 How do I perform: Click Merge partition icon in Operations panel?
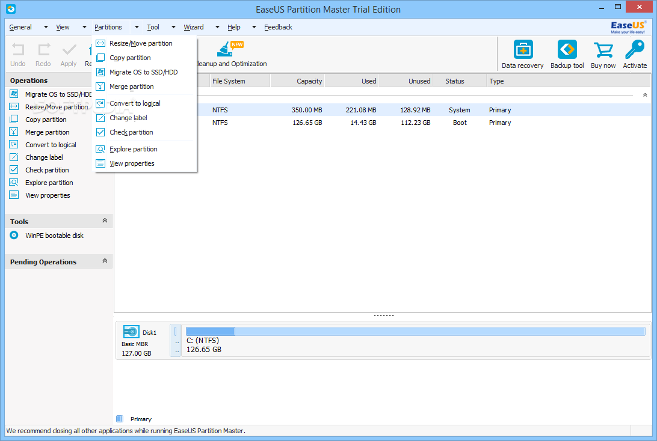tap(14, 132)
